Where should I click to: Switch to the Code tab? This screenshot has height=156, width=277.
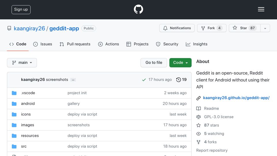[18, 44]
